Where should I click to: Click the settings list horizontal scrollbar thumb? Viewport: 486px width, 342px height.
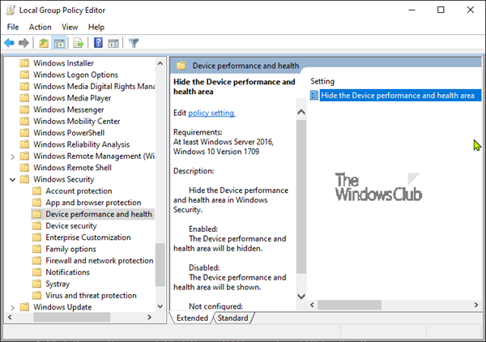pos(350,305)
